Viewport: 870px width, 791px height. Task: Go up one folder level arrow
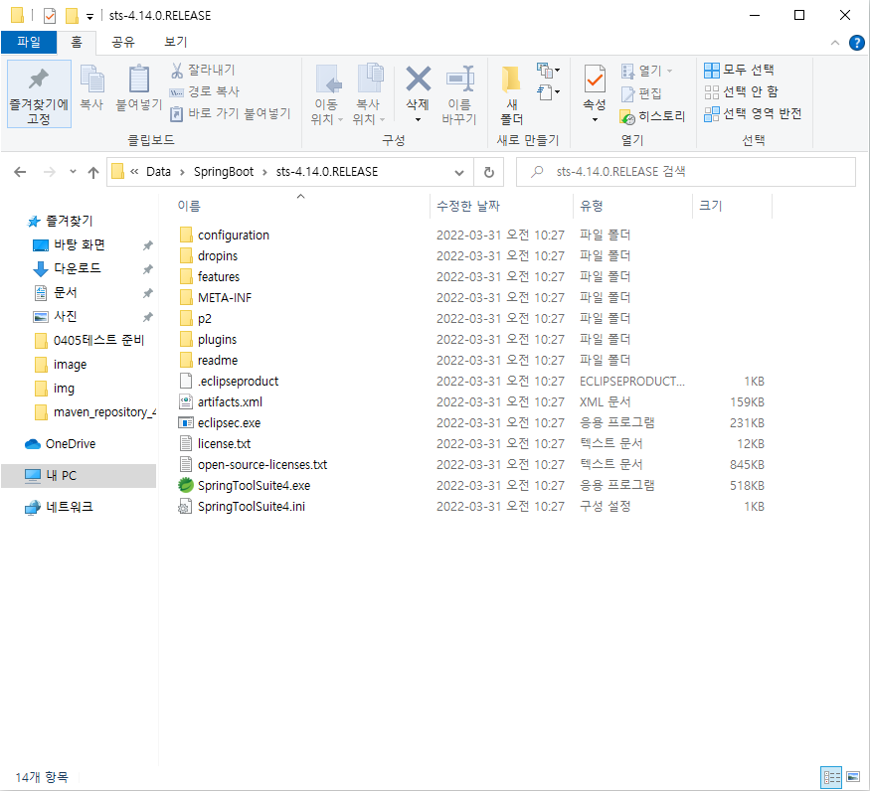tap(93, 173)
